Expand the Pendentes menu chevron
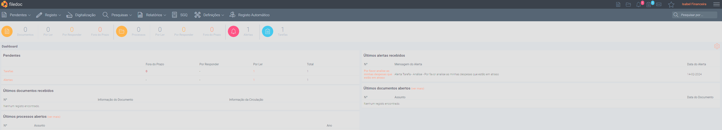This screenshot has height=130, width=722. coord(29,15)
